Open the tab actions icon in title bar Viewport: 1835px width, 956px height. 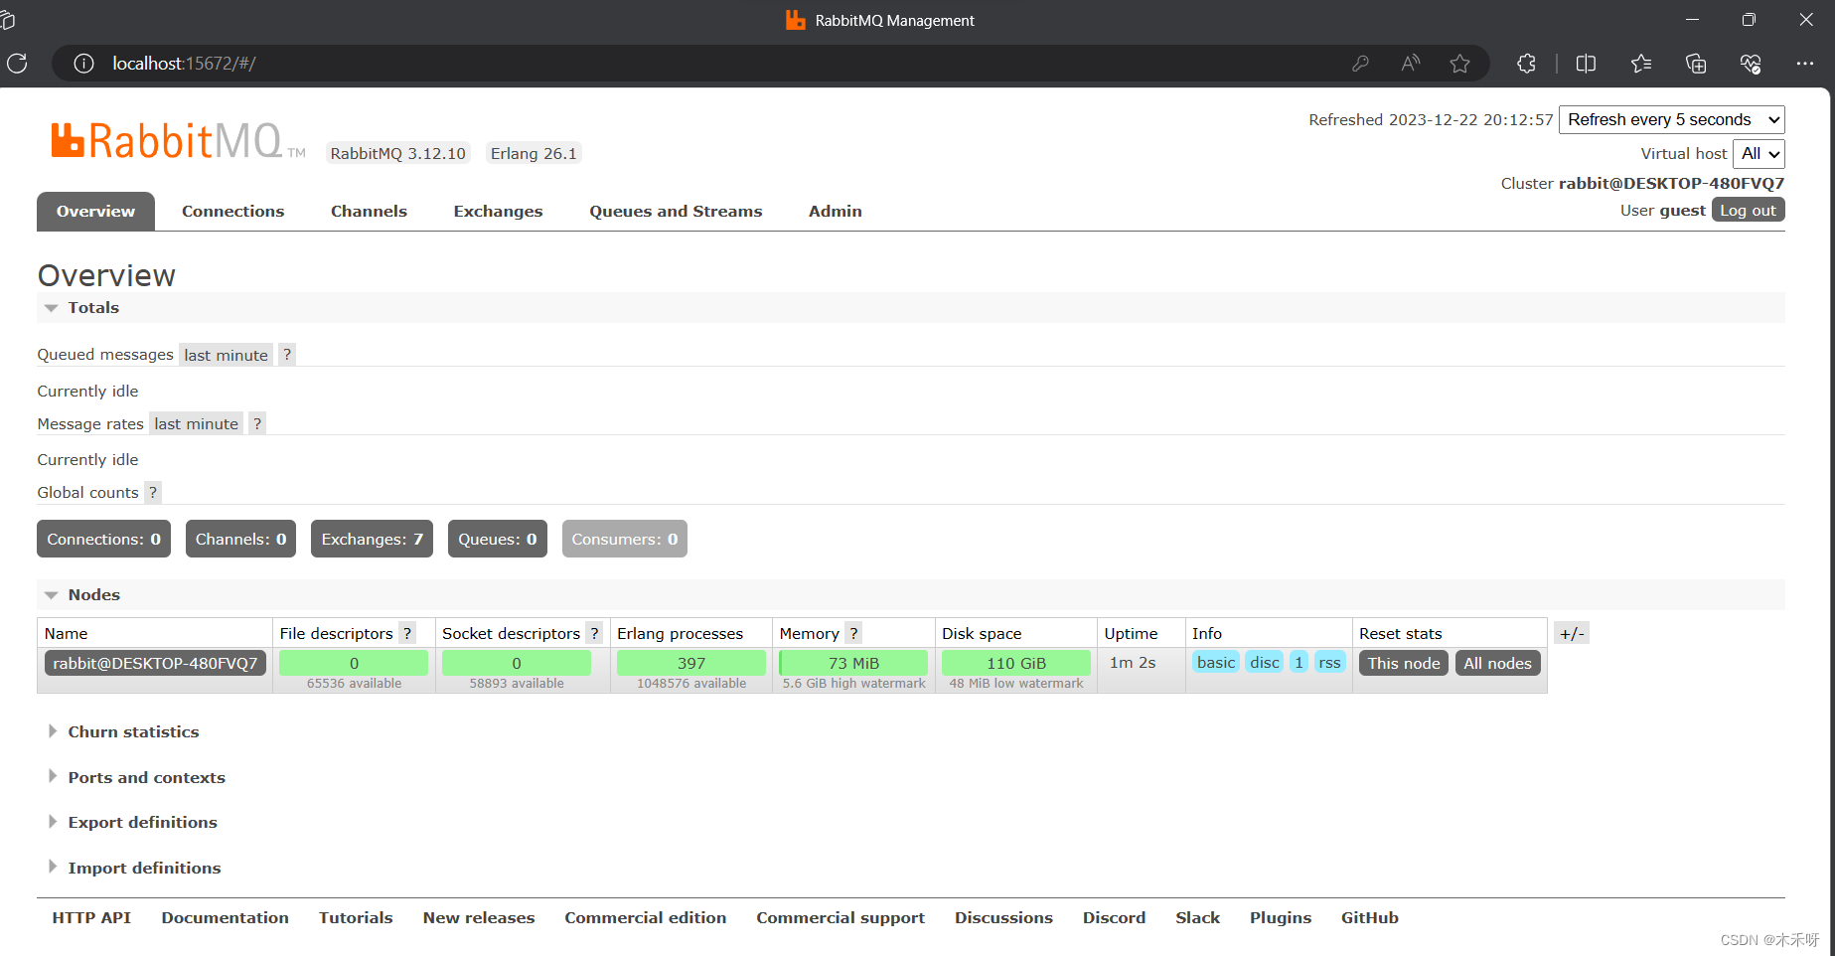pos(7,20)
